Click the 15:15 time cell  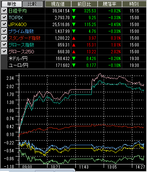coord(134,11)
